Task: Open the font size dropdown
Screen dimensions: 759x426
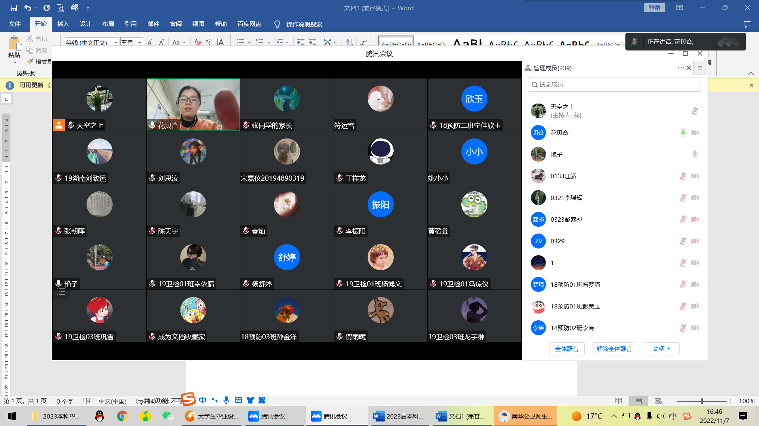Action: (140, 43)
